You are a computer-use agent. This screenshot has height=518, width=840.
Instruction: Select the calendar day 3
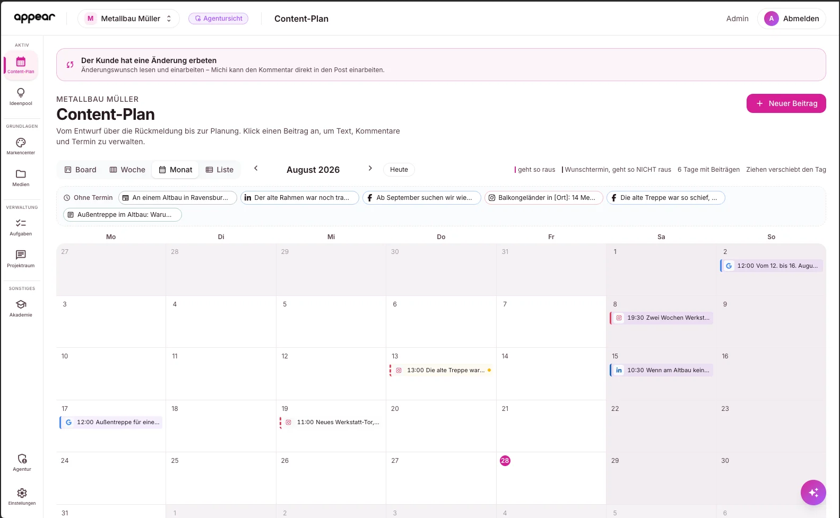pyautogui.click(x=65, y=304)
